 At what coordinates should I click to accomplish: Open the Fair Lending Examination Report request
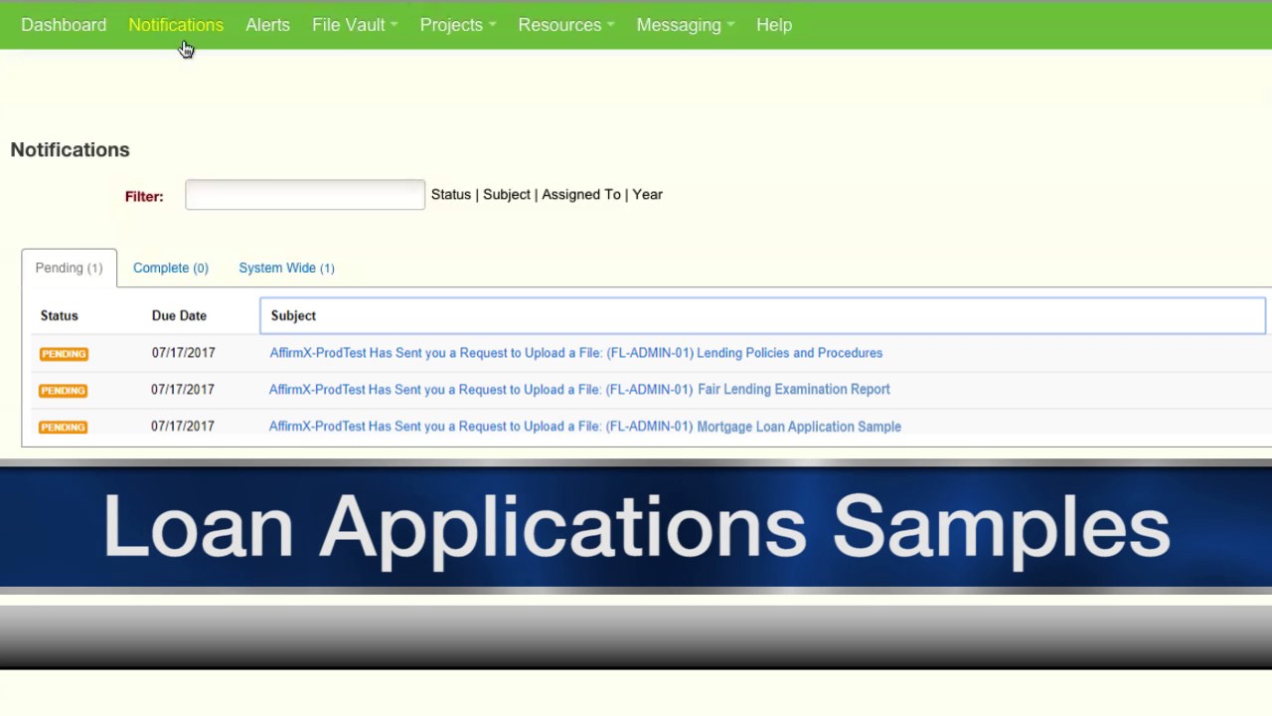pos(578,390)
